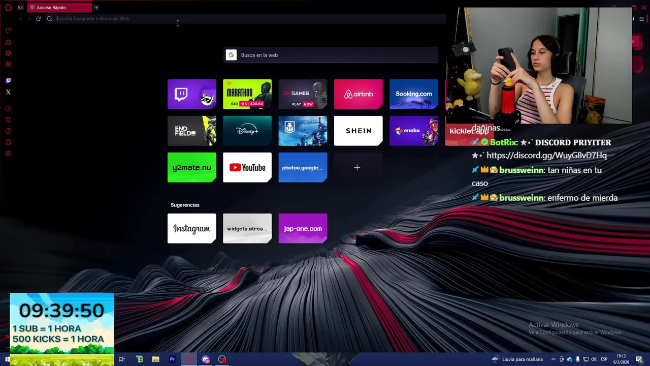Open the X panel in sidebar
The image size is (650, 366).
tap(8, 92)
